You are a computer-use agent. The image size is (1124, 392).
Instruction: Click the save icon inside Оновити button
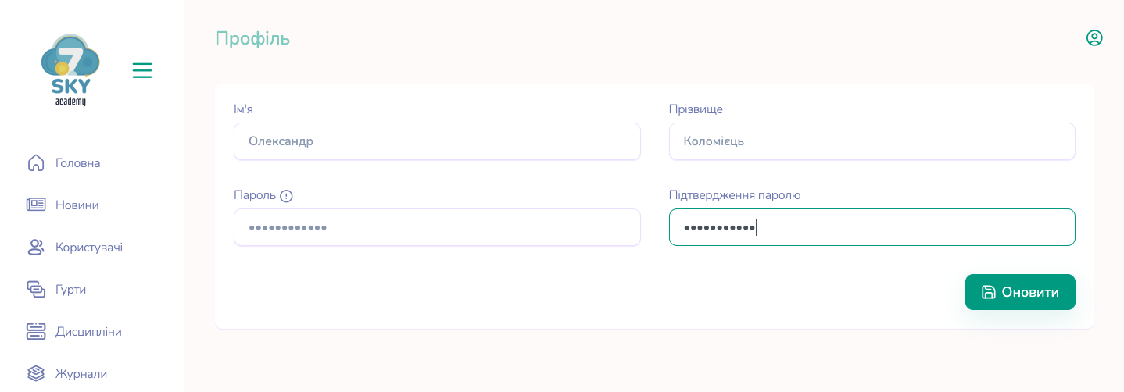pyautogui.click(x=989, y=292)
